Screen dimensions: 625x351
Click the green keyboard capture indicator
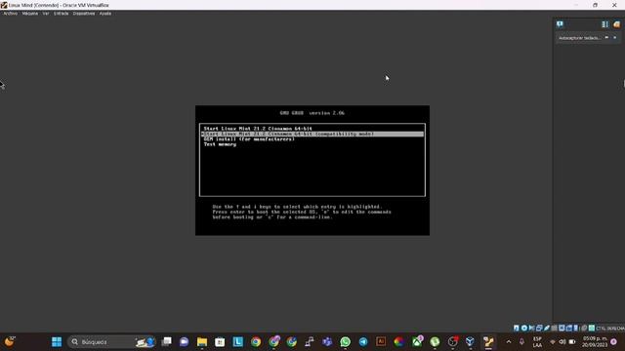592,328
